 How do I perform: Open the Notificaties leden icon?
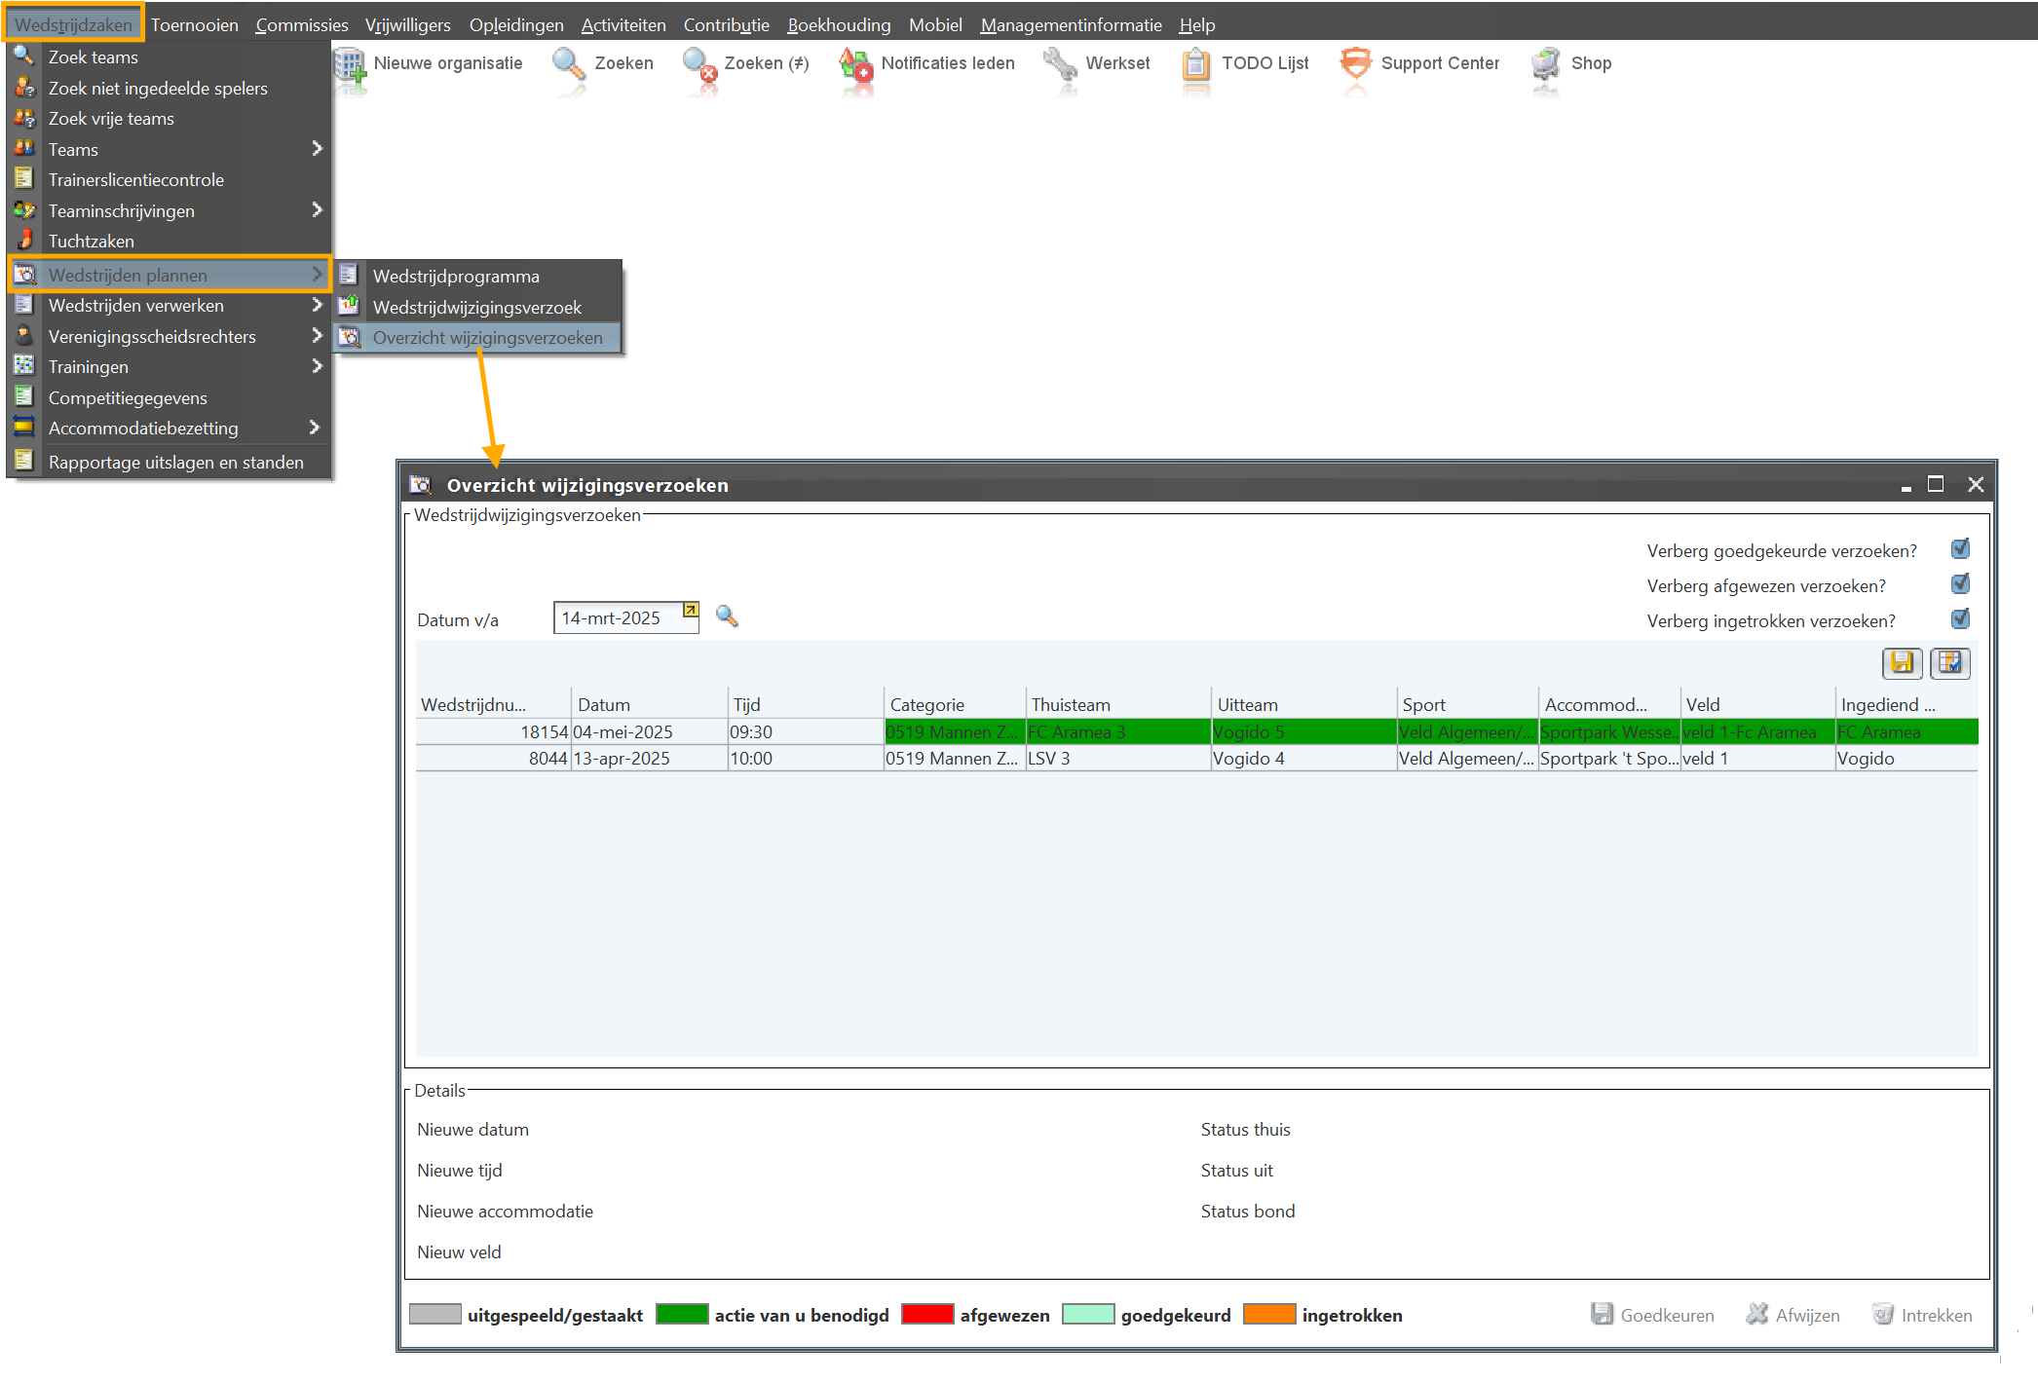[855, 65]
